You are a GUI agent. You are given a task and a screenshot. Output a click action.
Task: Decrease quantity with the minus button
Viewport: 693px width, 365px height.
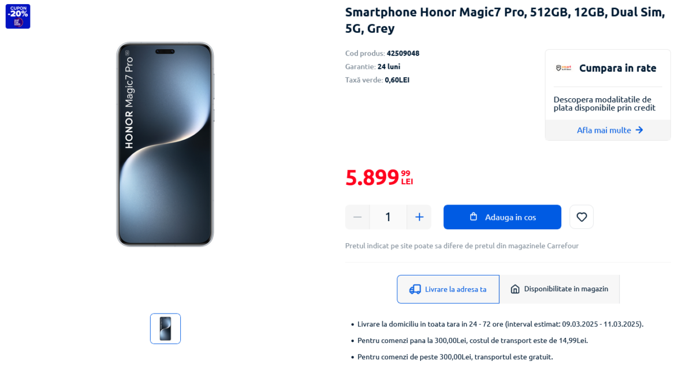pos(357,217)
